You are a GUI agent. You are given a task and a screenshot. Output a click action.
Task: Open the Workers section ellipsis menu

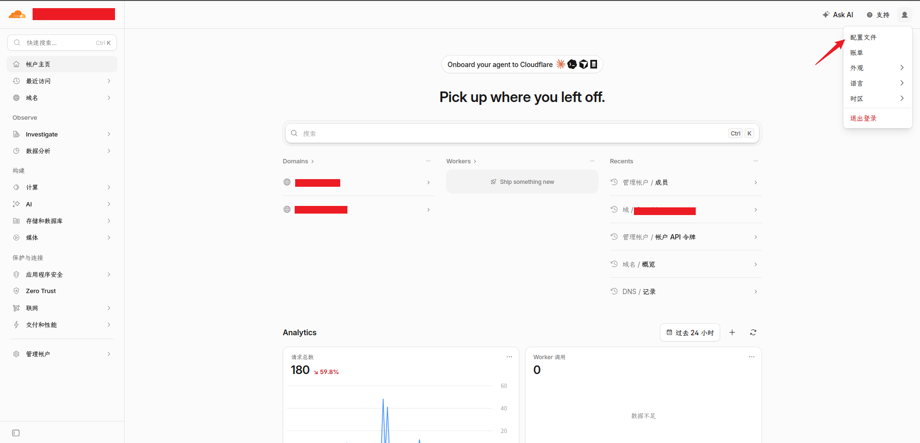[592, 161]
